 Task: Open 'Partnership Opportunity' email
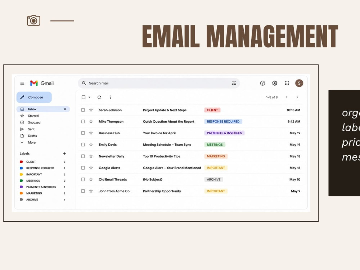[162, 191]
